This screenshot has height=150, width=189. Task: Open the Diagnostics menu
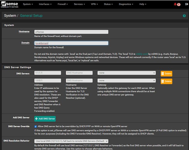[x=126, y=4]
